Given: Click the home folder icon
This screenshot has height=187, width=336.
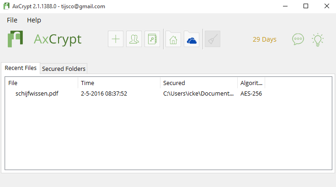Looking at the screenshot, I should pyautogui.click(x=173, y=39).
